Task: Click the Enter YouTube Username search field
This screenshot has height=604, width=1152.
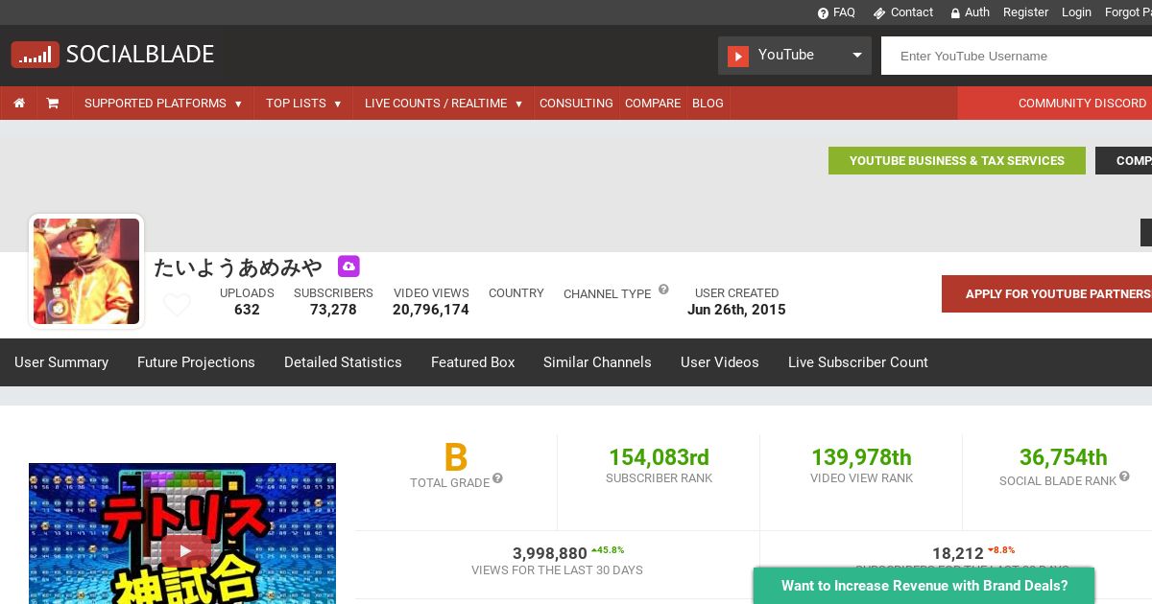Action: click(1016, 56)
